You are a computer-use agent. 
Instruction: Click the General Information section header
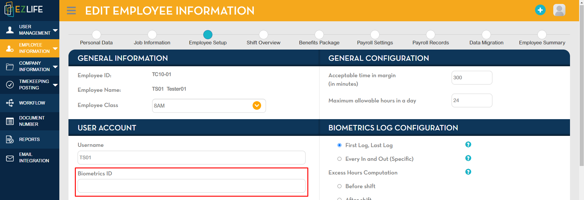123,58
